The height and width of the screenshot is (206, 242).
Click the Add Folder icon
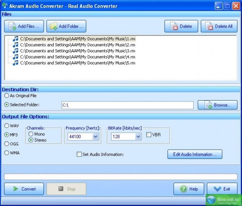point(53,26)
